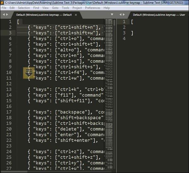
Task: Open the File menu
Action: pyautogui.click(x=4, y=8)
